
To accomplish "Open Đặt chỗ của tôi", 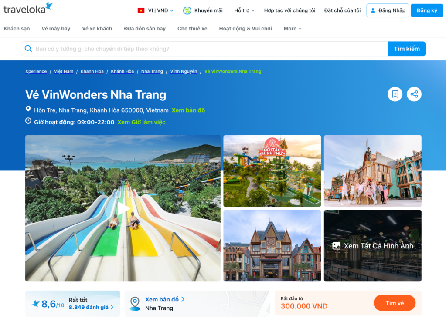I will point(343,10).
